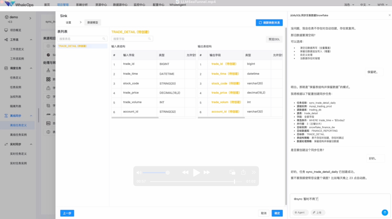Click the input table horizontal scrollbar
This screenshot has height=219, width=392.
click(135, 118)
